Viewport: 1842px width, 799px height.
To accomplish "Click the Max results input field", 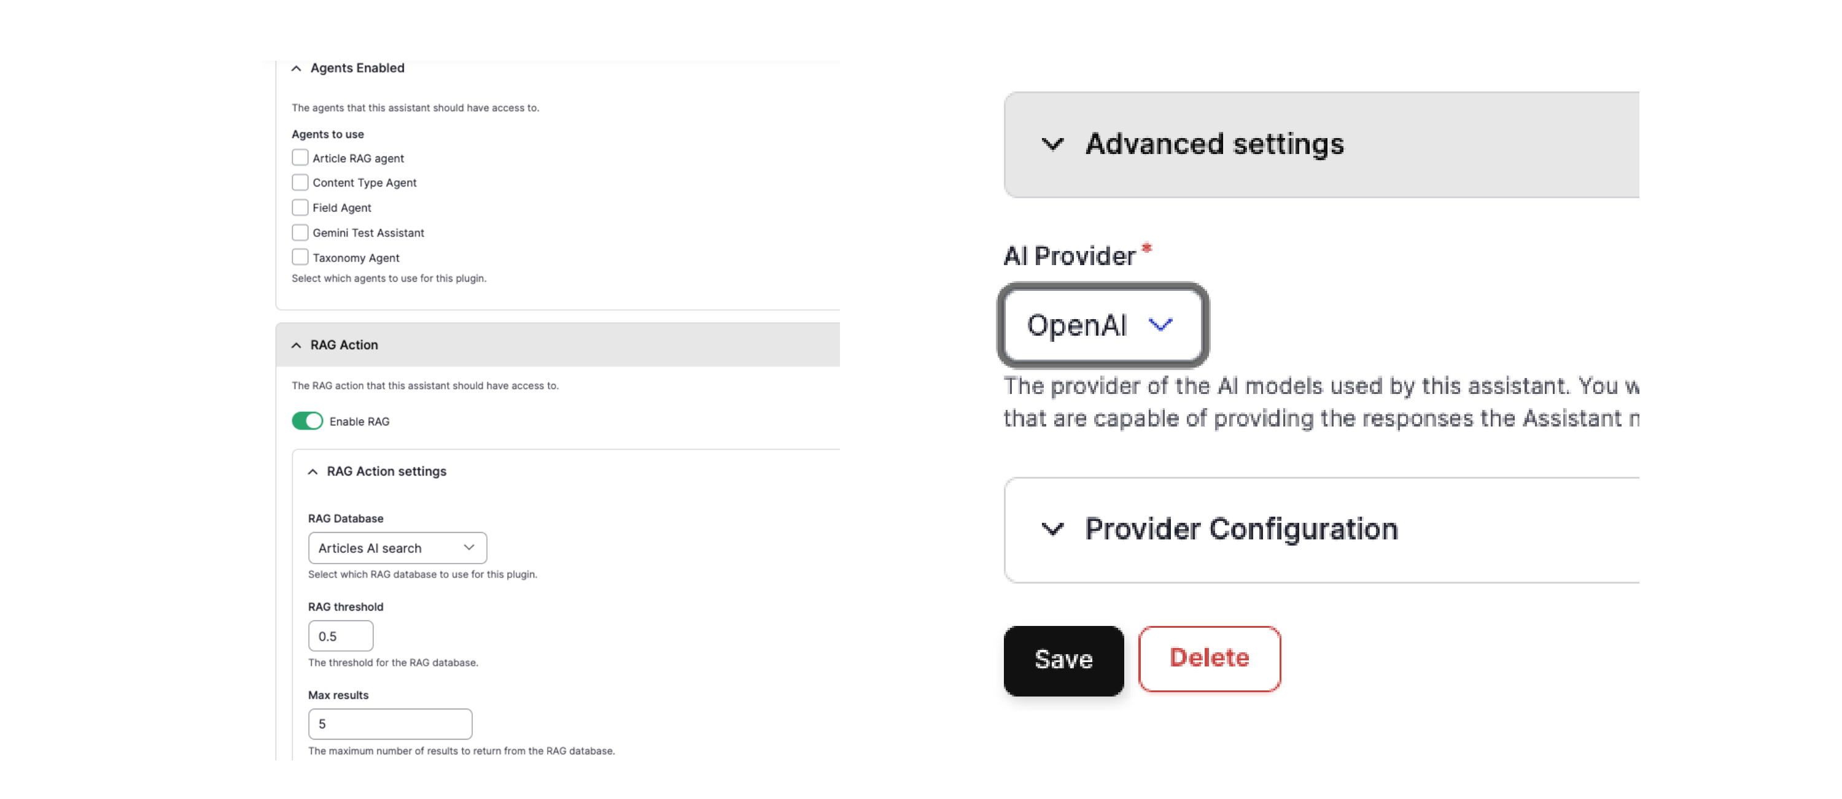I will 390,724.
